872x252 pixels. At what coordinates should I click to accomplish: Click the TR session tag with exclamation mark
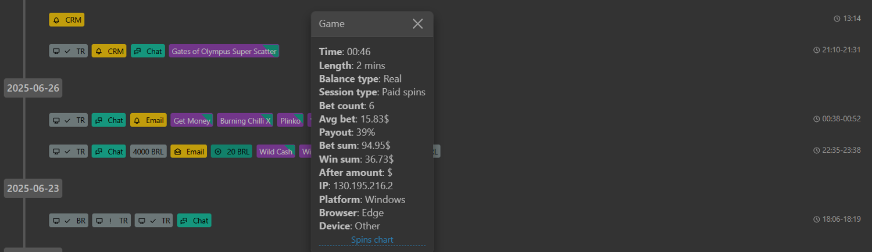pos(112,221)
